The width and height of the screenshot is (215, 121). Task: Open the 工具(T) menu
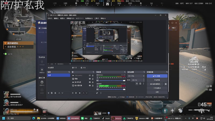97,18
